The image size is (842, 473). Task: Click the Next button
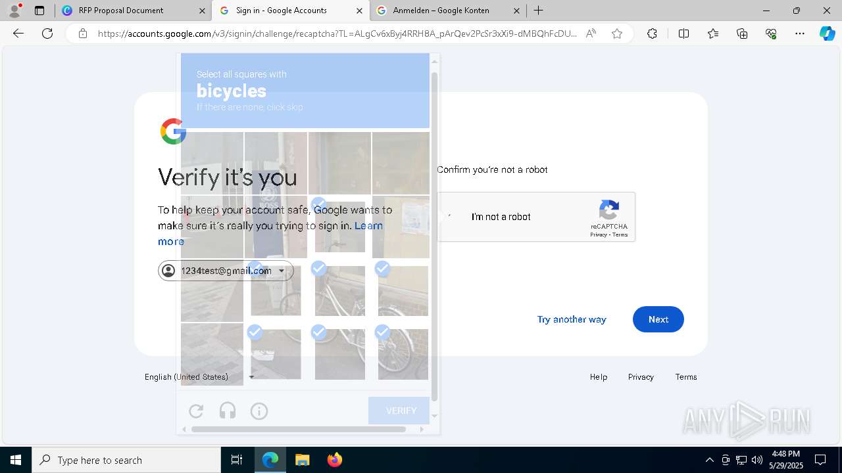[x=658, y=319]
